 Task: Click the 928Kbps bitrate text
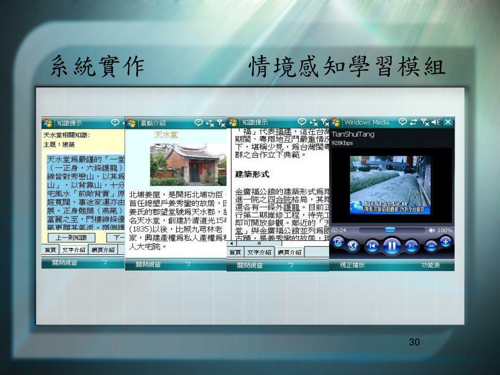tap(342, 143)
